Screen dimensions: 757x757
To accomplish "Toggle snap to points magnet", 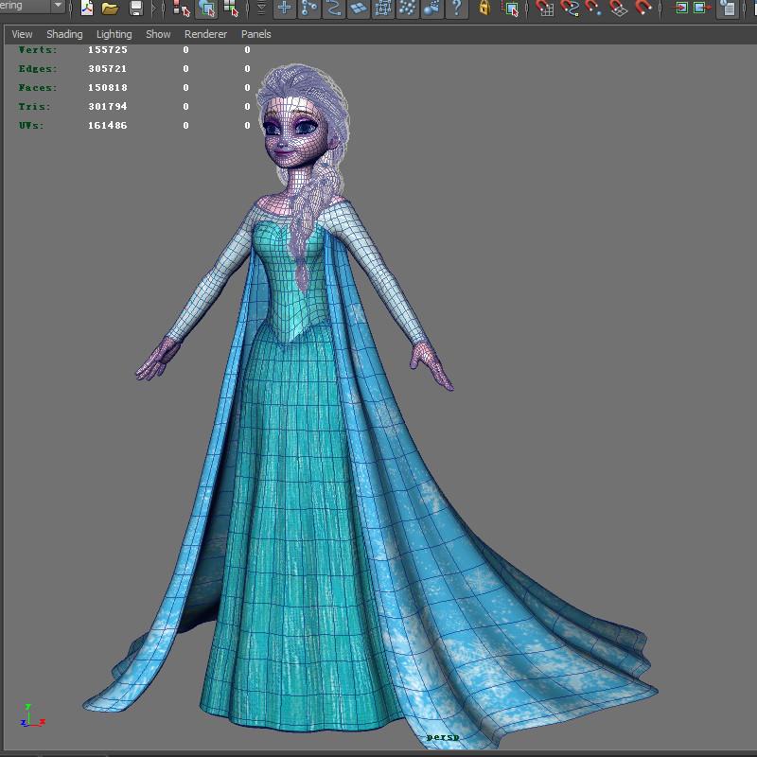I will click(594, 9).
